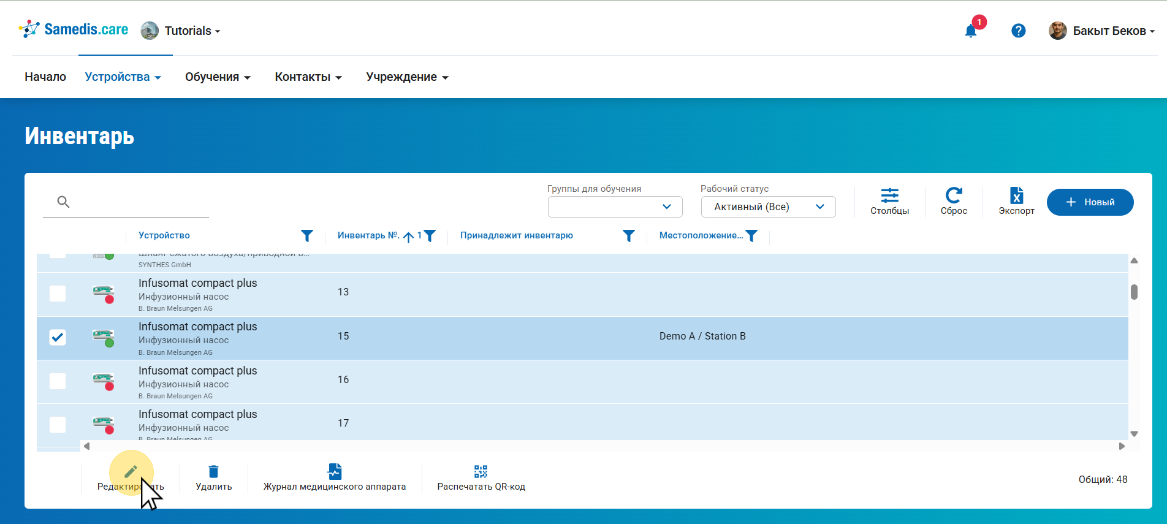Image resolution: width=1167 pixels, height=524 pixels.
Task: Click device image for inventory 15
Action: point(104,337)
